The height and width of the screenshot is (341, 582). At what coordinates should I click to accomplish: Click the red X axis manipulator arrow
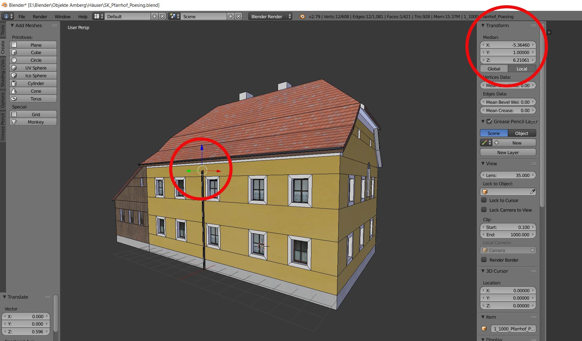coord(219,171)
